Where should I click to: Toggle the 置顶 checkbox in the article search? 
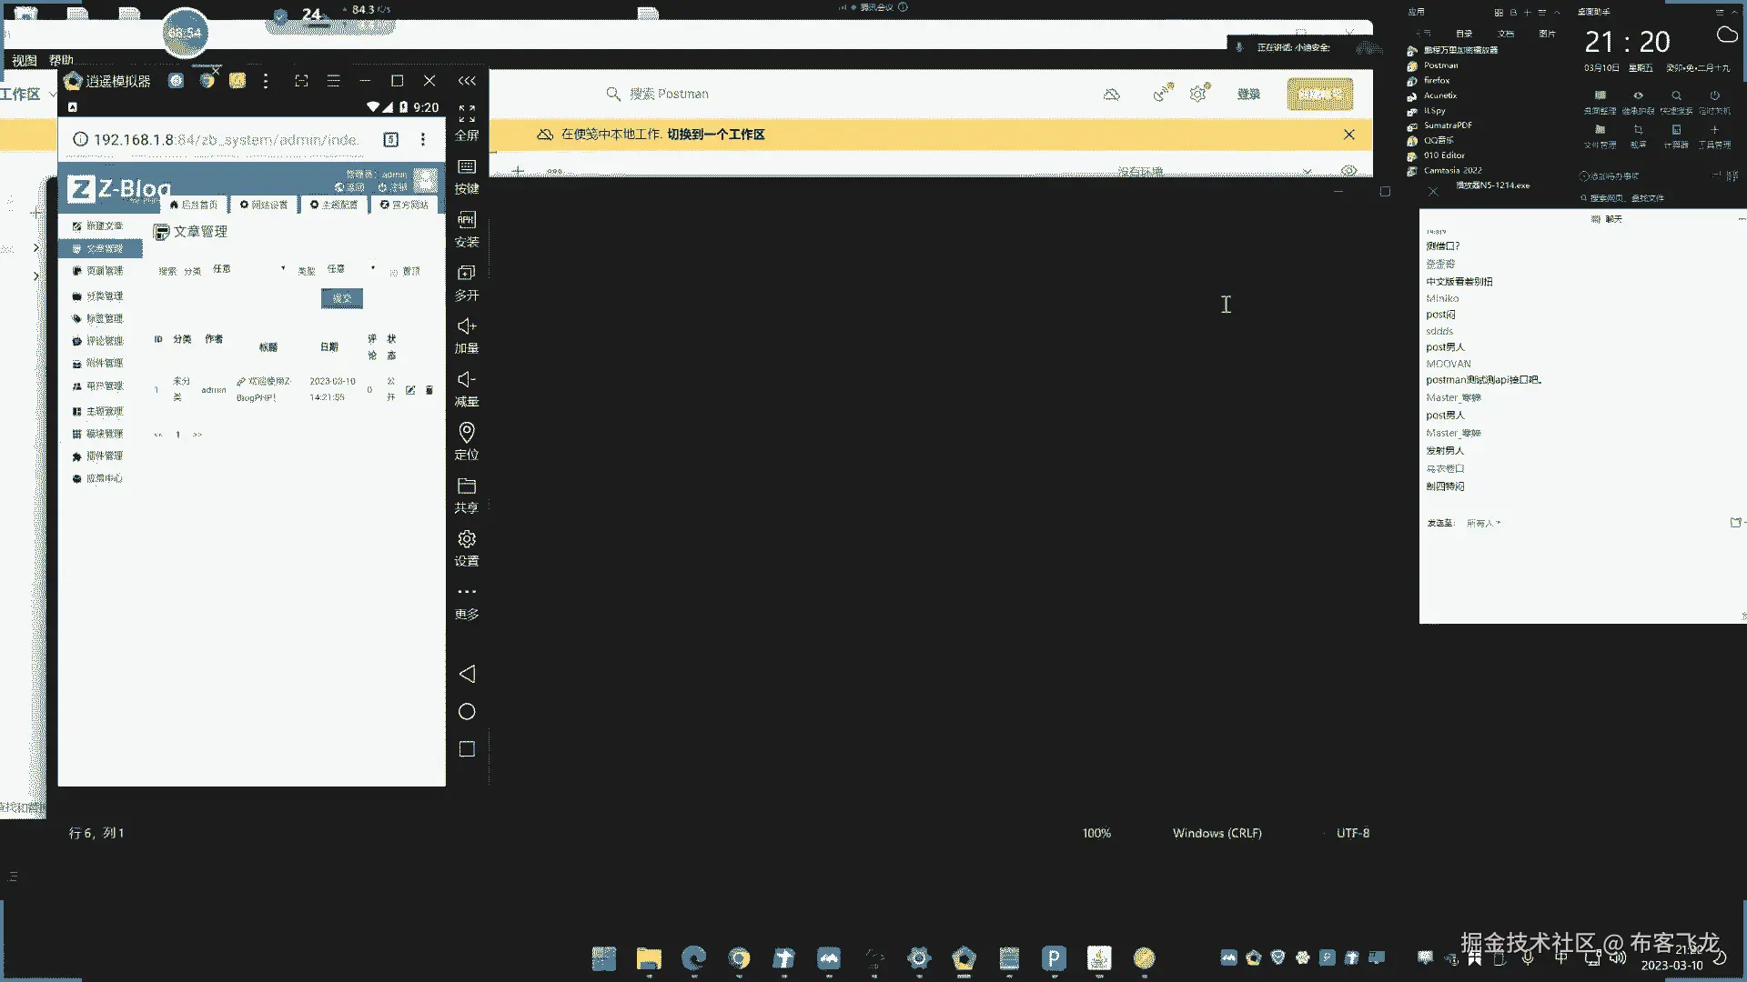pyautogui.click(x=394, y=272)
